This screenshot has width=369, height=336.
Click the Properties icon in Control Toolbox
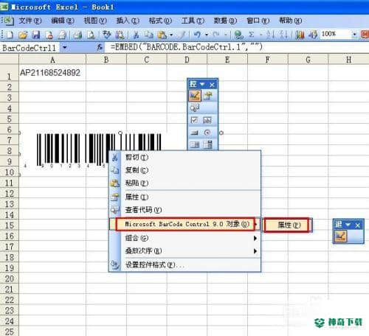point(208,96)
